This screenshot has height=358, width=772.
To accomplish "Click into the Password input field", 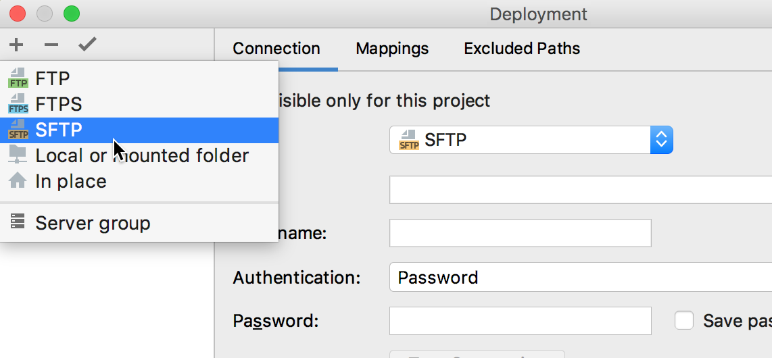I will (520, 321).
